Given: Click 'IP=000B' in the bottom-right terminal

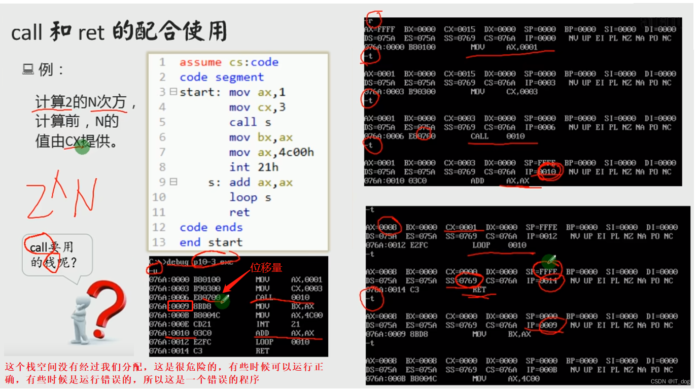Looking at the screenshot, I should [x=542, y=370].
